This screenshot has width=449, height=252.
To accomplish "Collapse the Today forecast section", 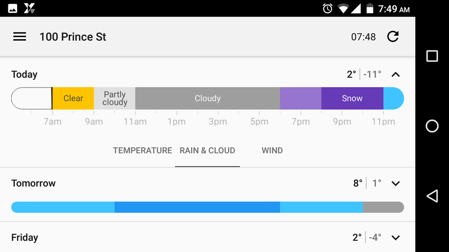I will (396, 74).
